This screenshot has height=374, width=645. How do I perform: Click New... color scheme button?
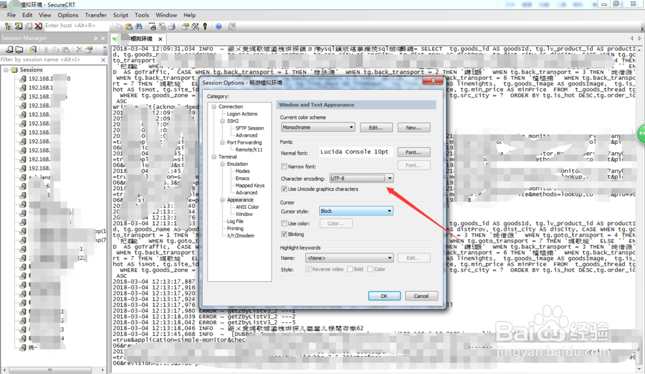pyautogui.click(x=414, y=128)
